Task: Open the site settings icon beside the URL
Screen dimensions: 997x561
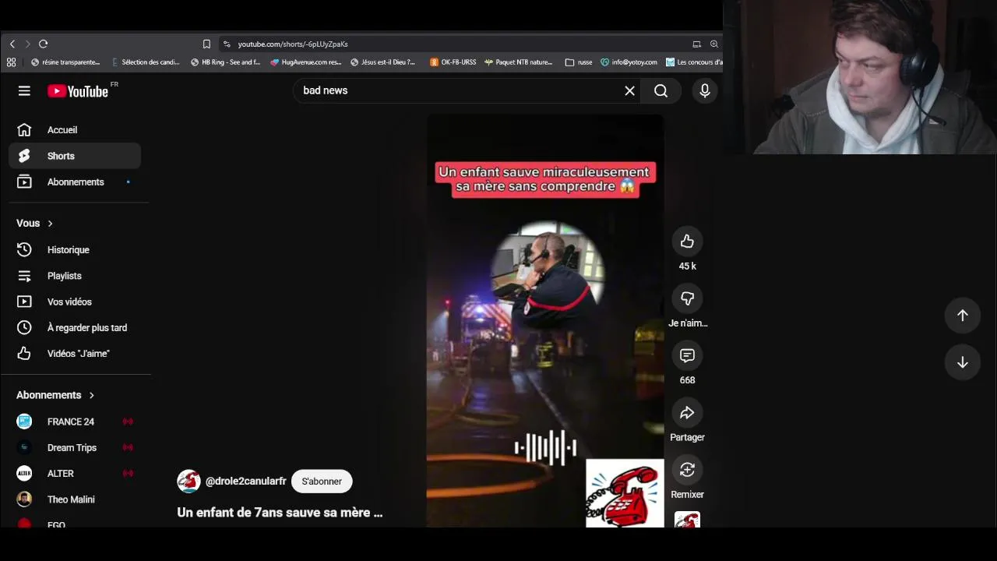Action: 227,44
